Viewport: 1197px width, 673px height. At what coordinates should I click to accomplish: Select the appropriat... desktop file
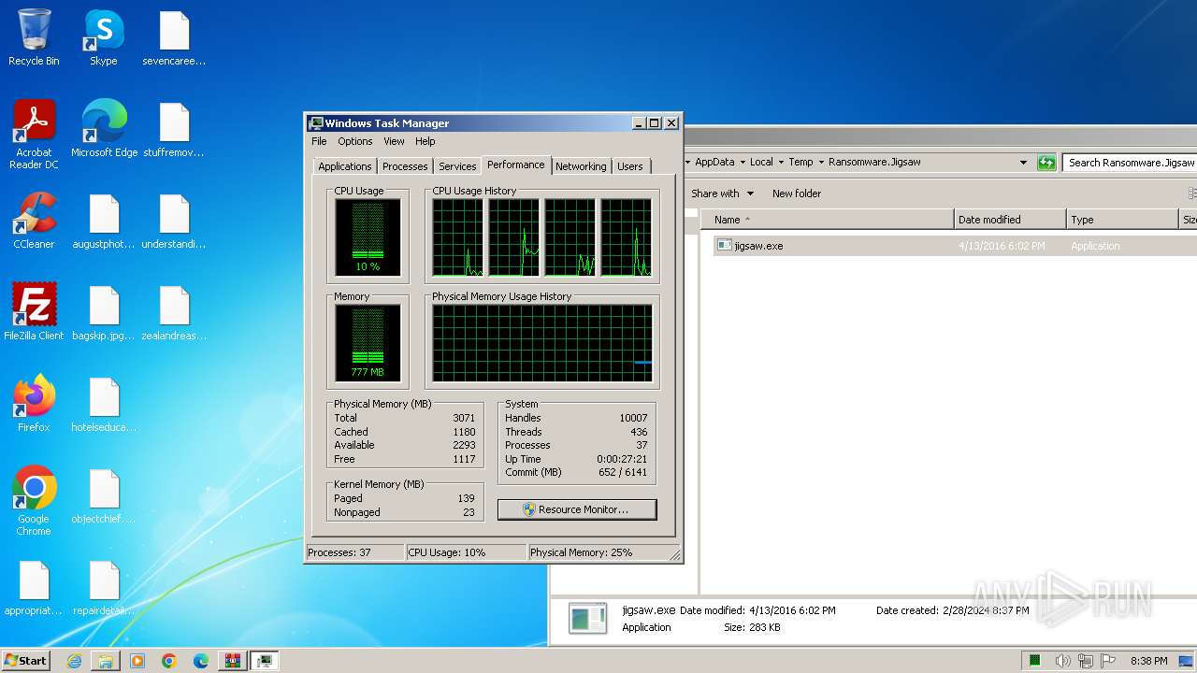click(34, 587)
